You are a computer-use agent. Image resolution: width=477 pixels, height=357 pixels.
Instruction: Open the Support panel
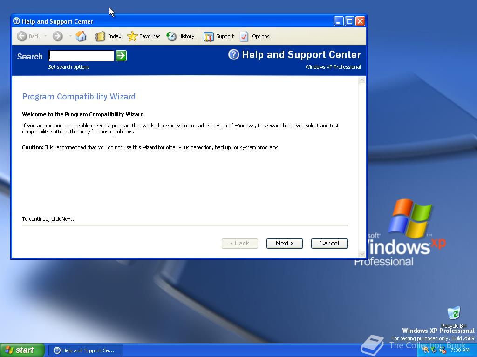tap(219, 36)
